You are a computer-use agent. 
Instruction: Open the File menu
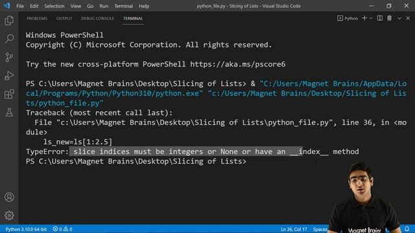click(20, 6)
